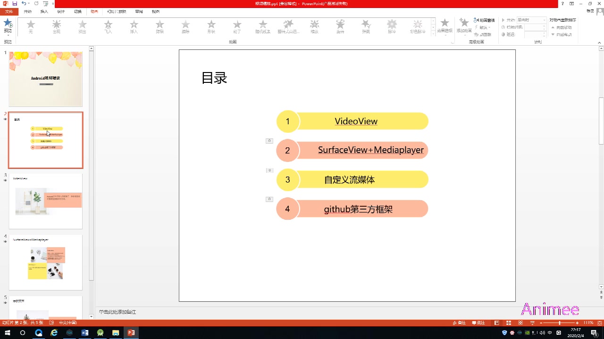Open the undo history dropdown arrow
Viewport: 604px width, 339px height.
29,3
